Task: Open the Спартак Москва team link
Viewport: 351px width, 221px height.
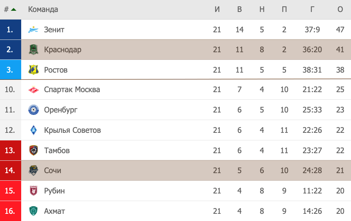Action: click(72, 90)
